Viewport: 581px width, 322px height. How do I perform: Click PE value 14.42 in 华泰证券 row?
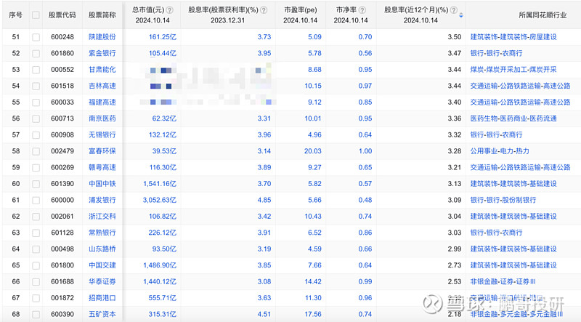pos(313,281)
